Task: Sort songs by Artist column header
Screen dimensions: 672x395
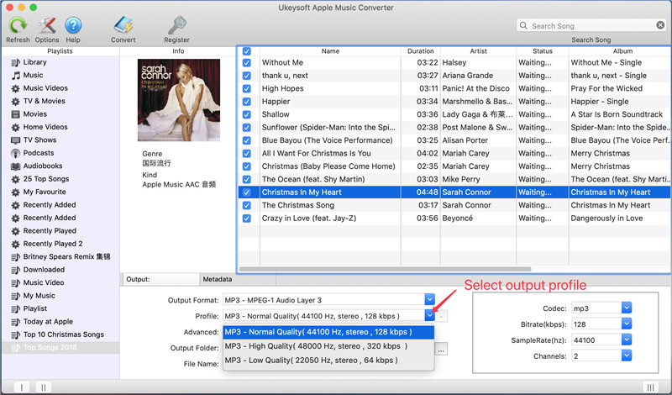Action: click(478, 51)
